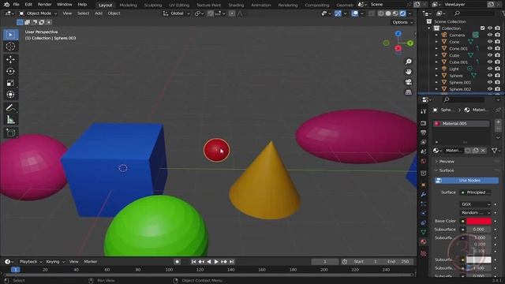Screen dimensions: 505x284
Task: Adjust the Subsurface 0.000 slider field
Action: coord(479,230)
